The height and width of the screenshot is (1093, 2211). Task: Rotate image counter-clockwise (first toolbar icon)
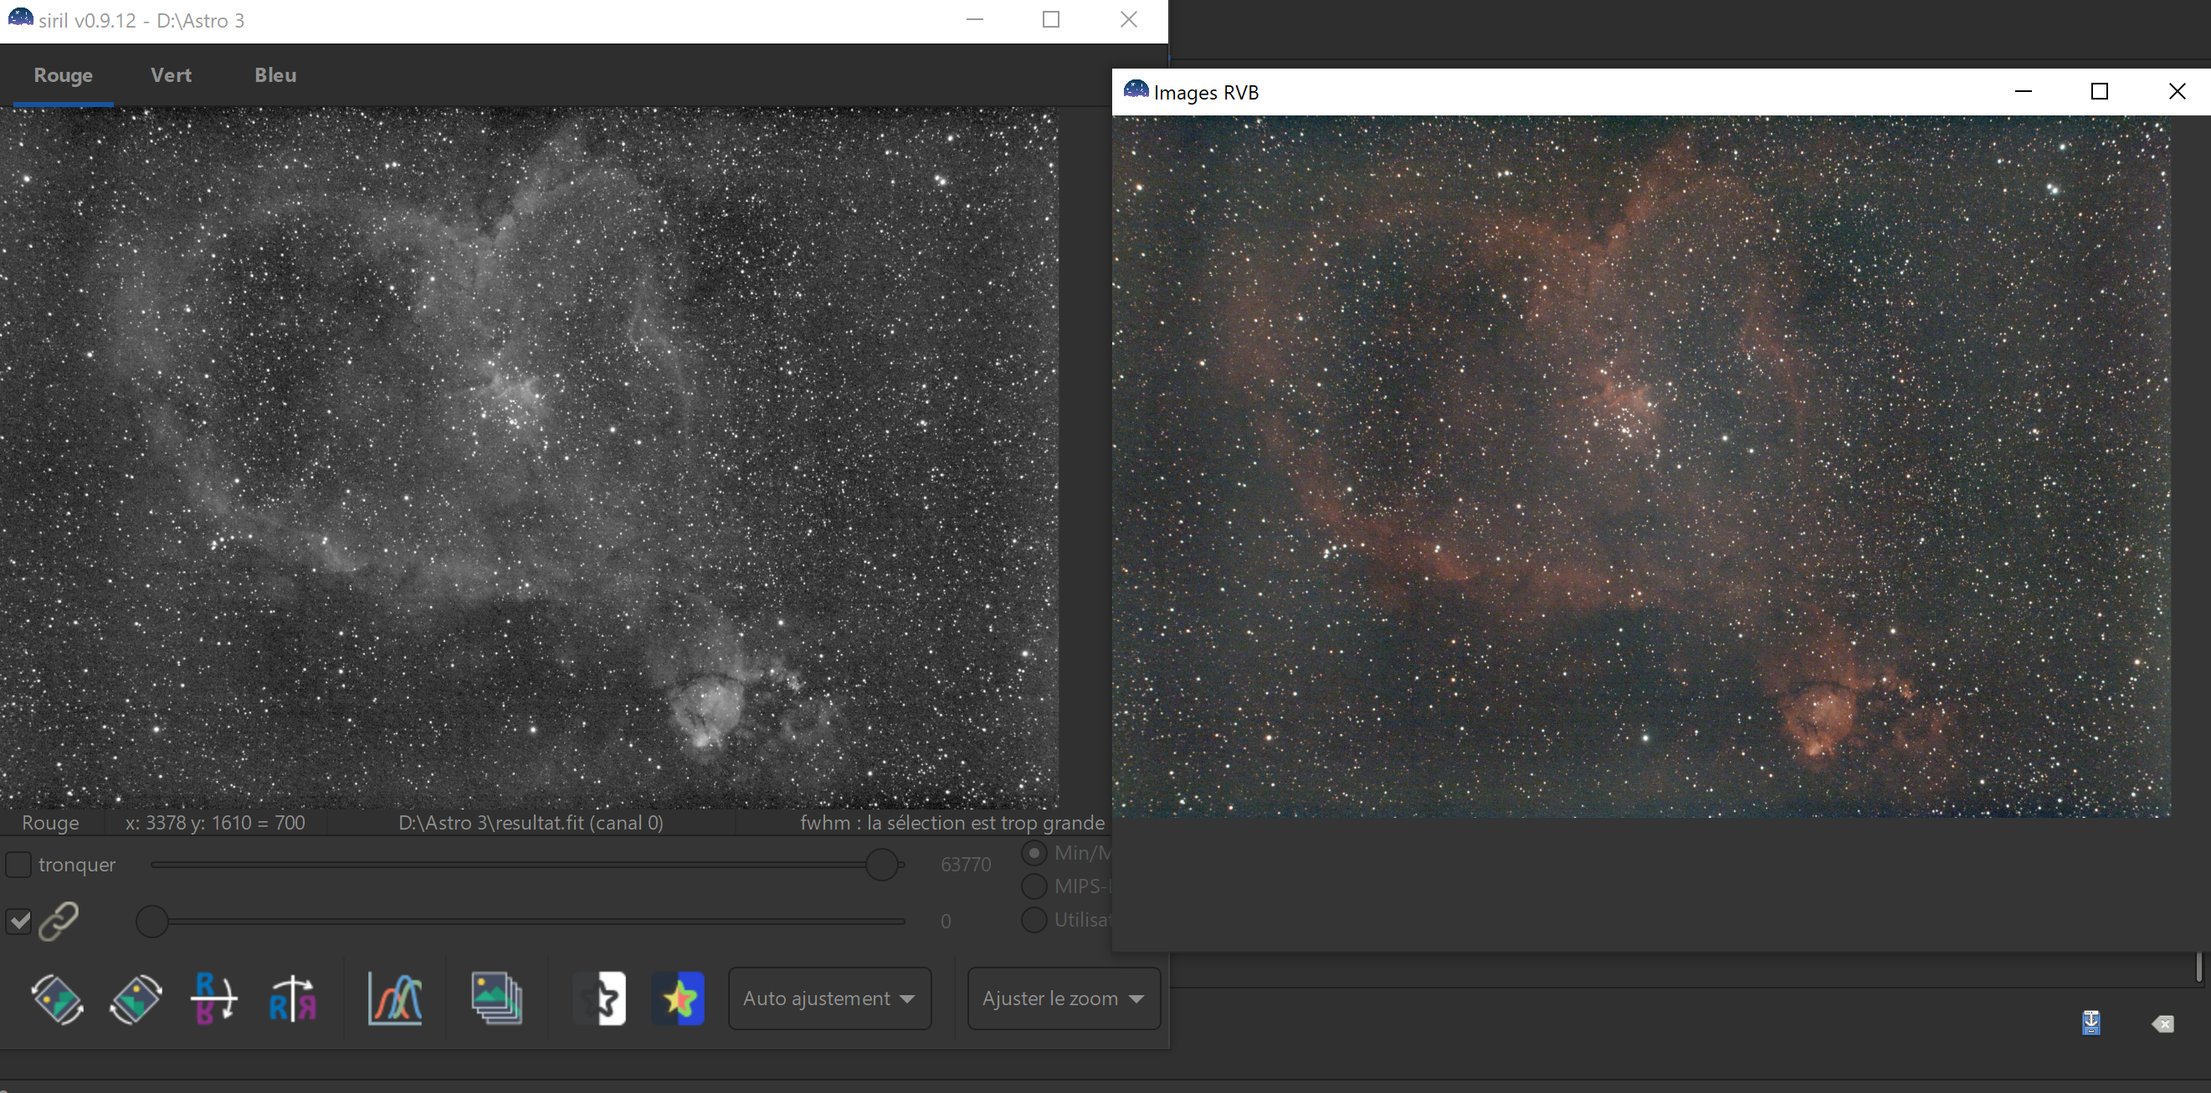click(x=58, y=999)
